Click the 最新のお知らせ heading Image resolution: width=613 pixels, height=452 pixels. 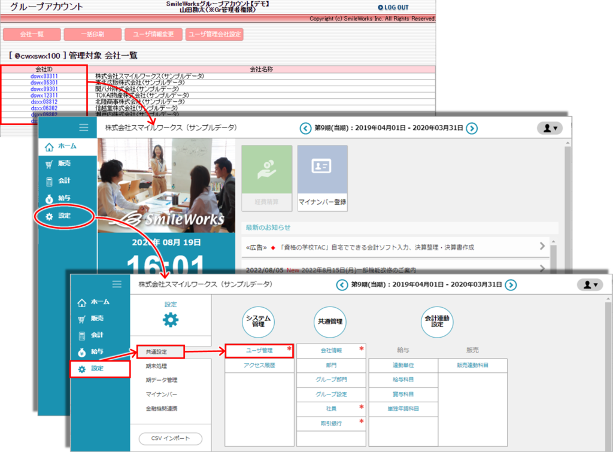pos(268,227)
